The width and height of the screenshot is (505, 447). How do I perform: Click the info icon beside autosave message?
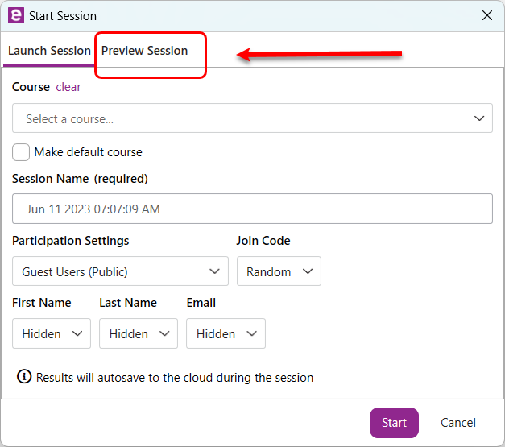25,377
